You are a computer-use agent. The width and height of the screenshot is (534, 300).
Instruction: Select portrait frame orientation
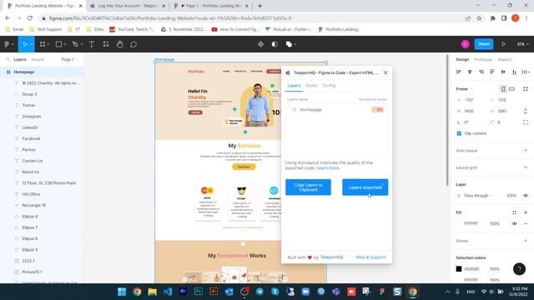click(503, 89)
